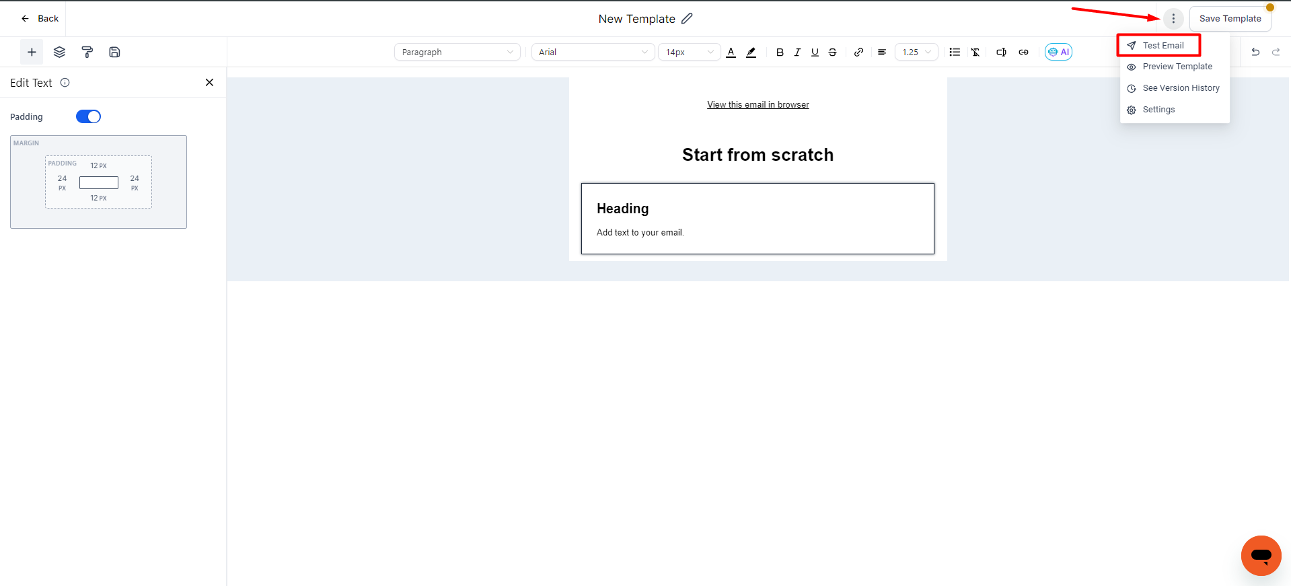The image size is (1291, 586).
Task: Open the Paragraph style dropdown
Action: coord(457,52)
